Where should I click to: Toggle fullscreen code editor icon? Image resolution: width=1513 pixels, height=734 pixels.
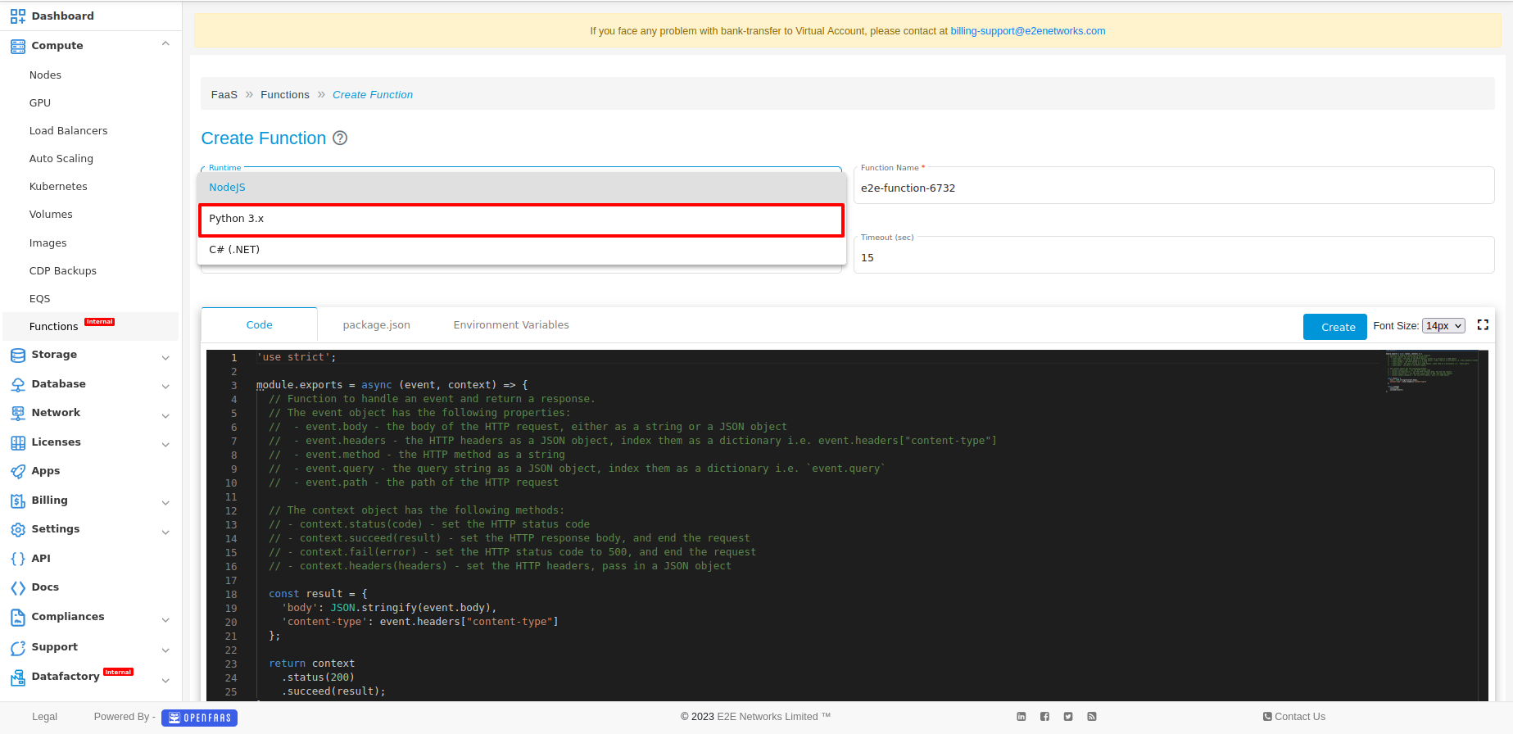click(x=1483, y=325)
